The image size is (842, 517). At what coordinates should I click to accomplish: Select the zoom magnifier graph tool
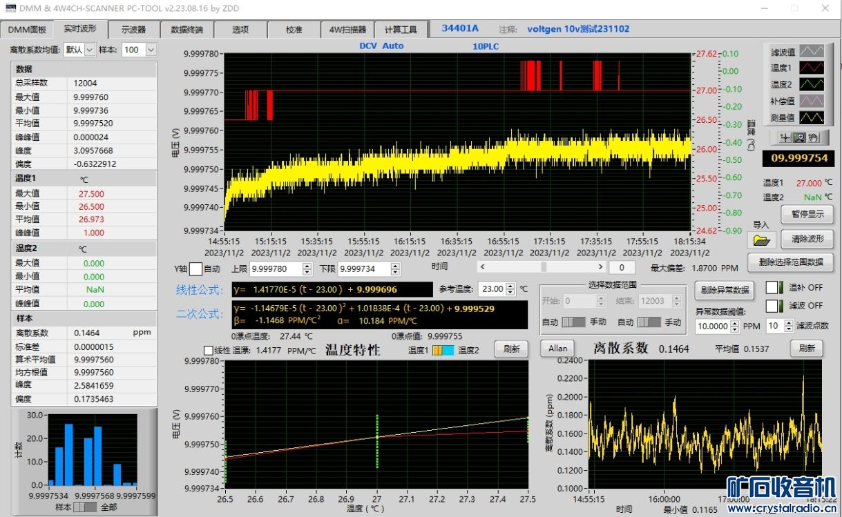click(798, 137)
